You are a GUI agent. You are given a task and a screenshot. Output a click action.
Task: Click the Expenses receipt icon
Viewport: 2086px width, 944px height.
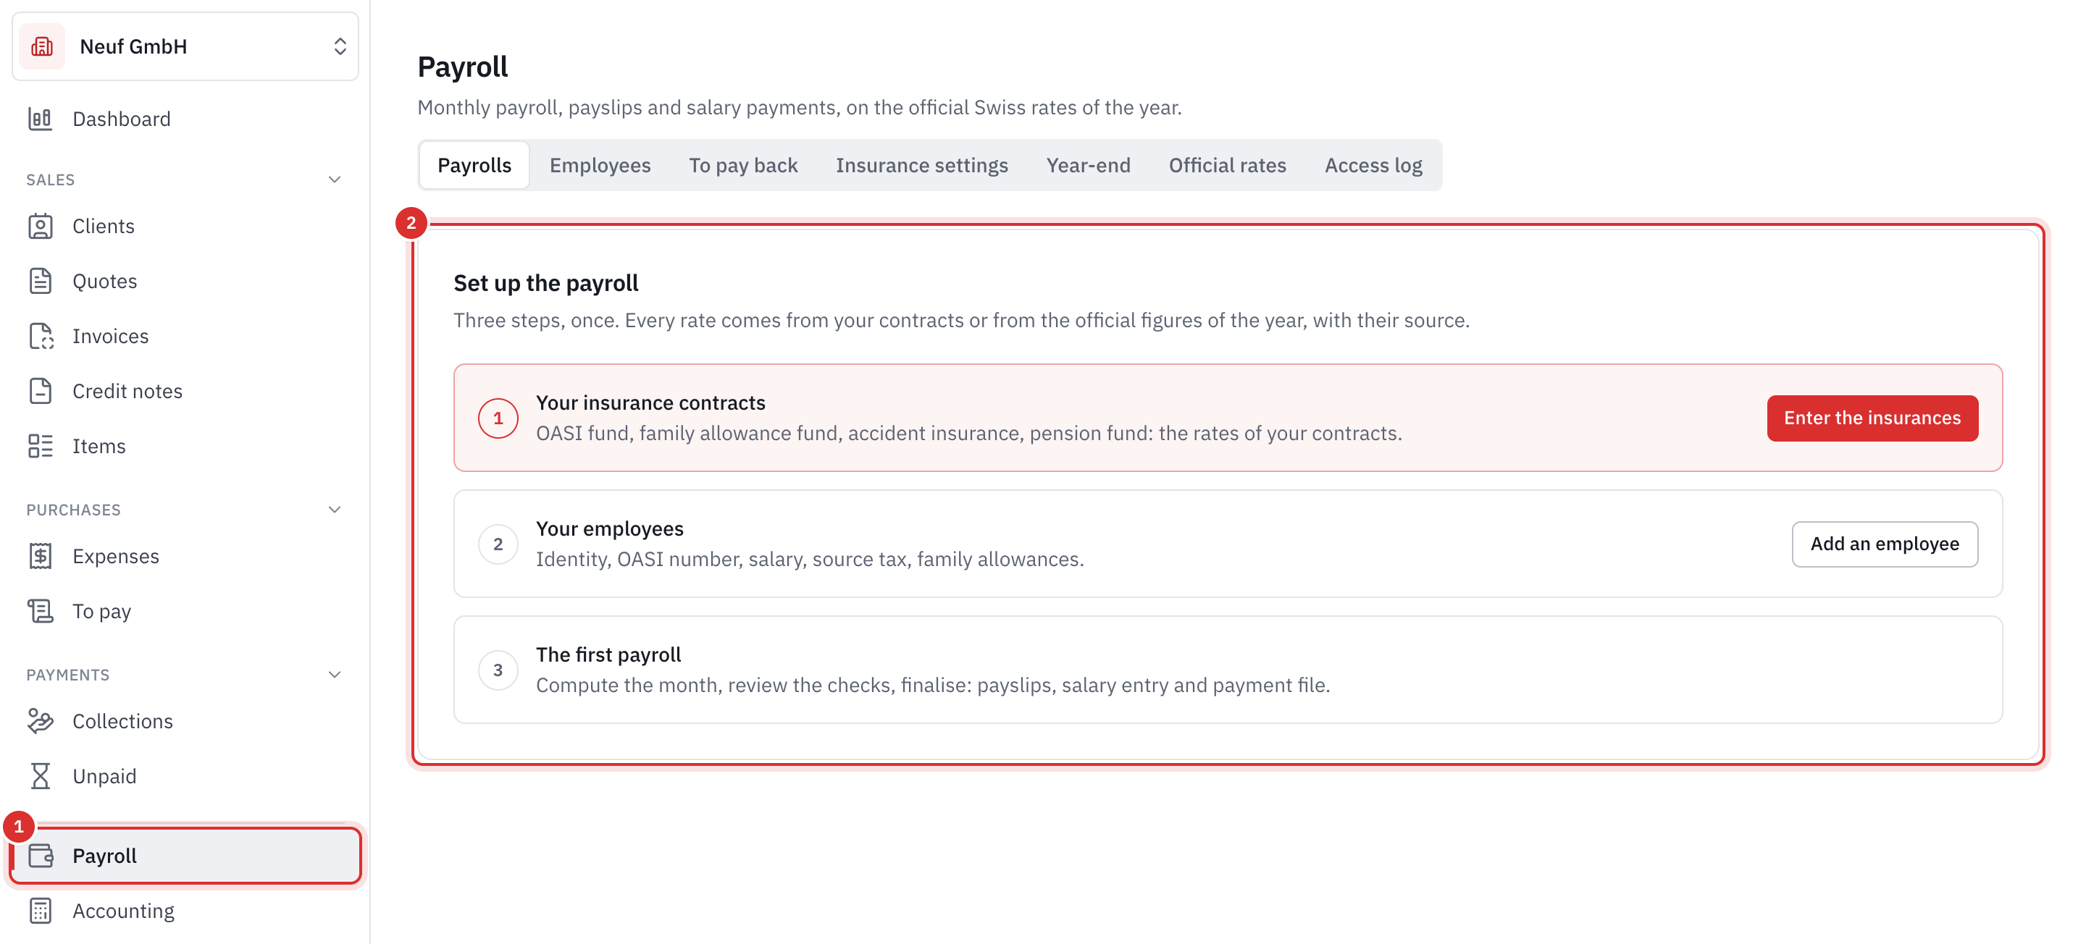(x=41, y=556)
